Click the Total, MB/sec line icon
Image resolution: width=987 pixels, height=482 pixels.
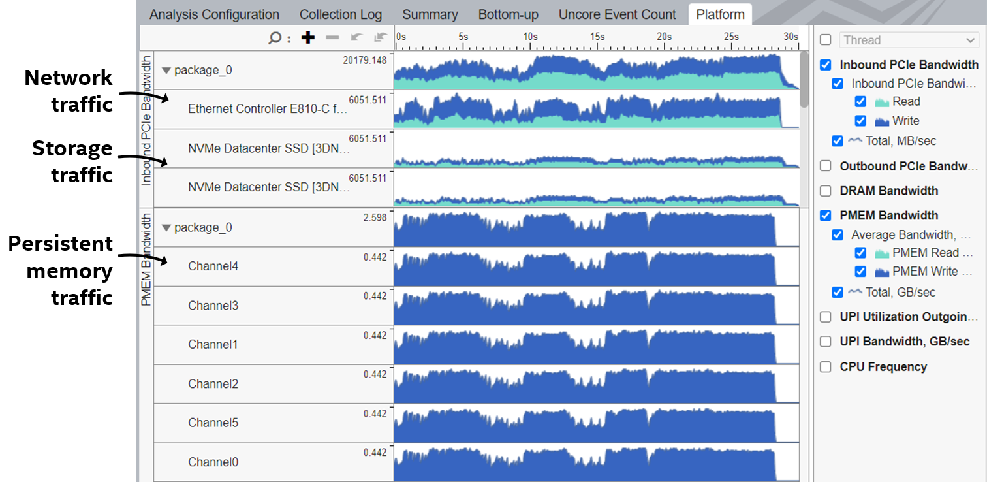[x=855, y=140]
